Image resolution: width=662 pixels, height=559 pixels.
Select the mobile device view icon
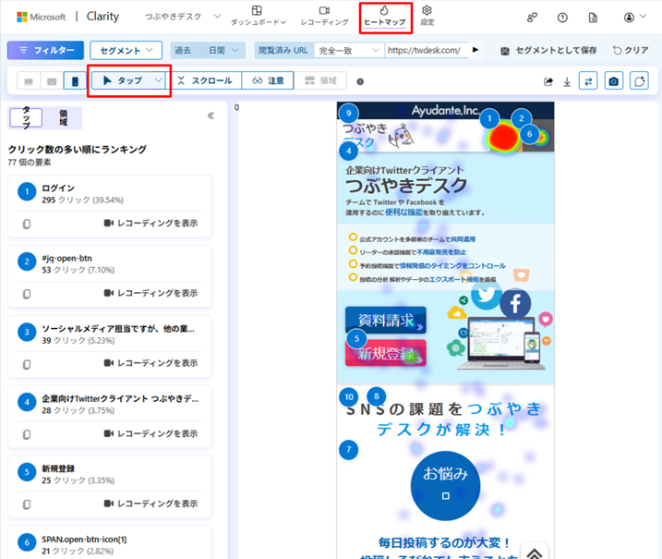[x=75, y=80]
